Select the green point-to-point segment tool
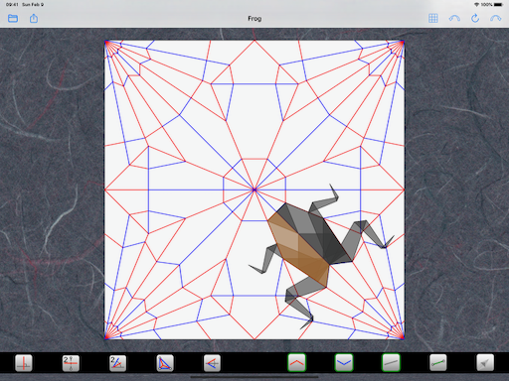This screenshot has height=381, width=509. click(x=438, y=363)
